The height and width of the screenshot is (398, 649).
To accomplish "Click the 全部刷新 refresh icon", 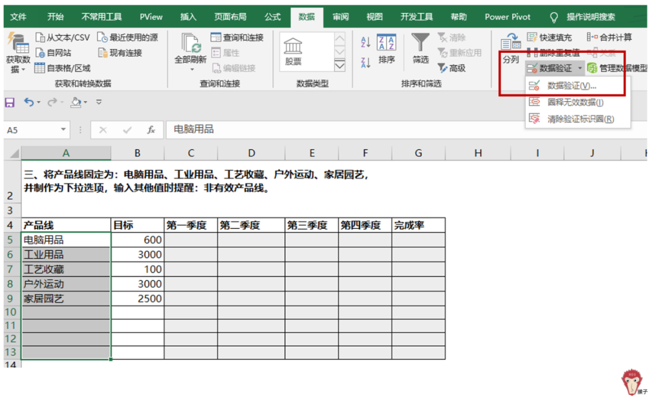I will point(190,43).
